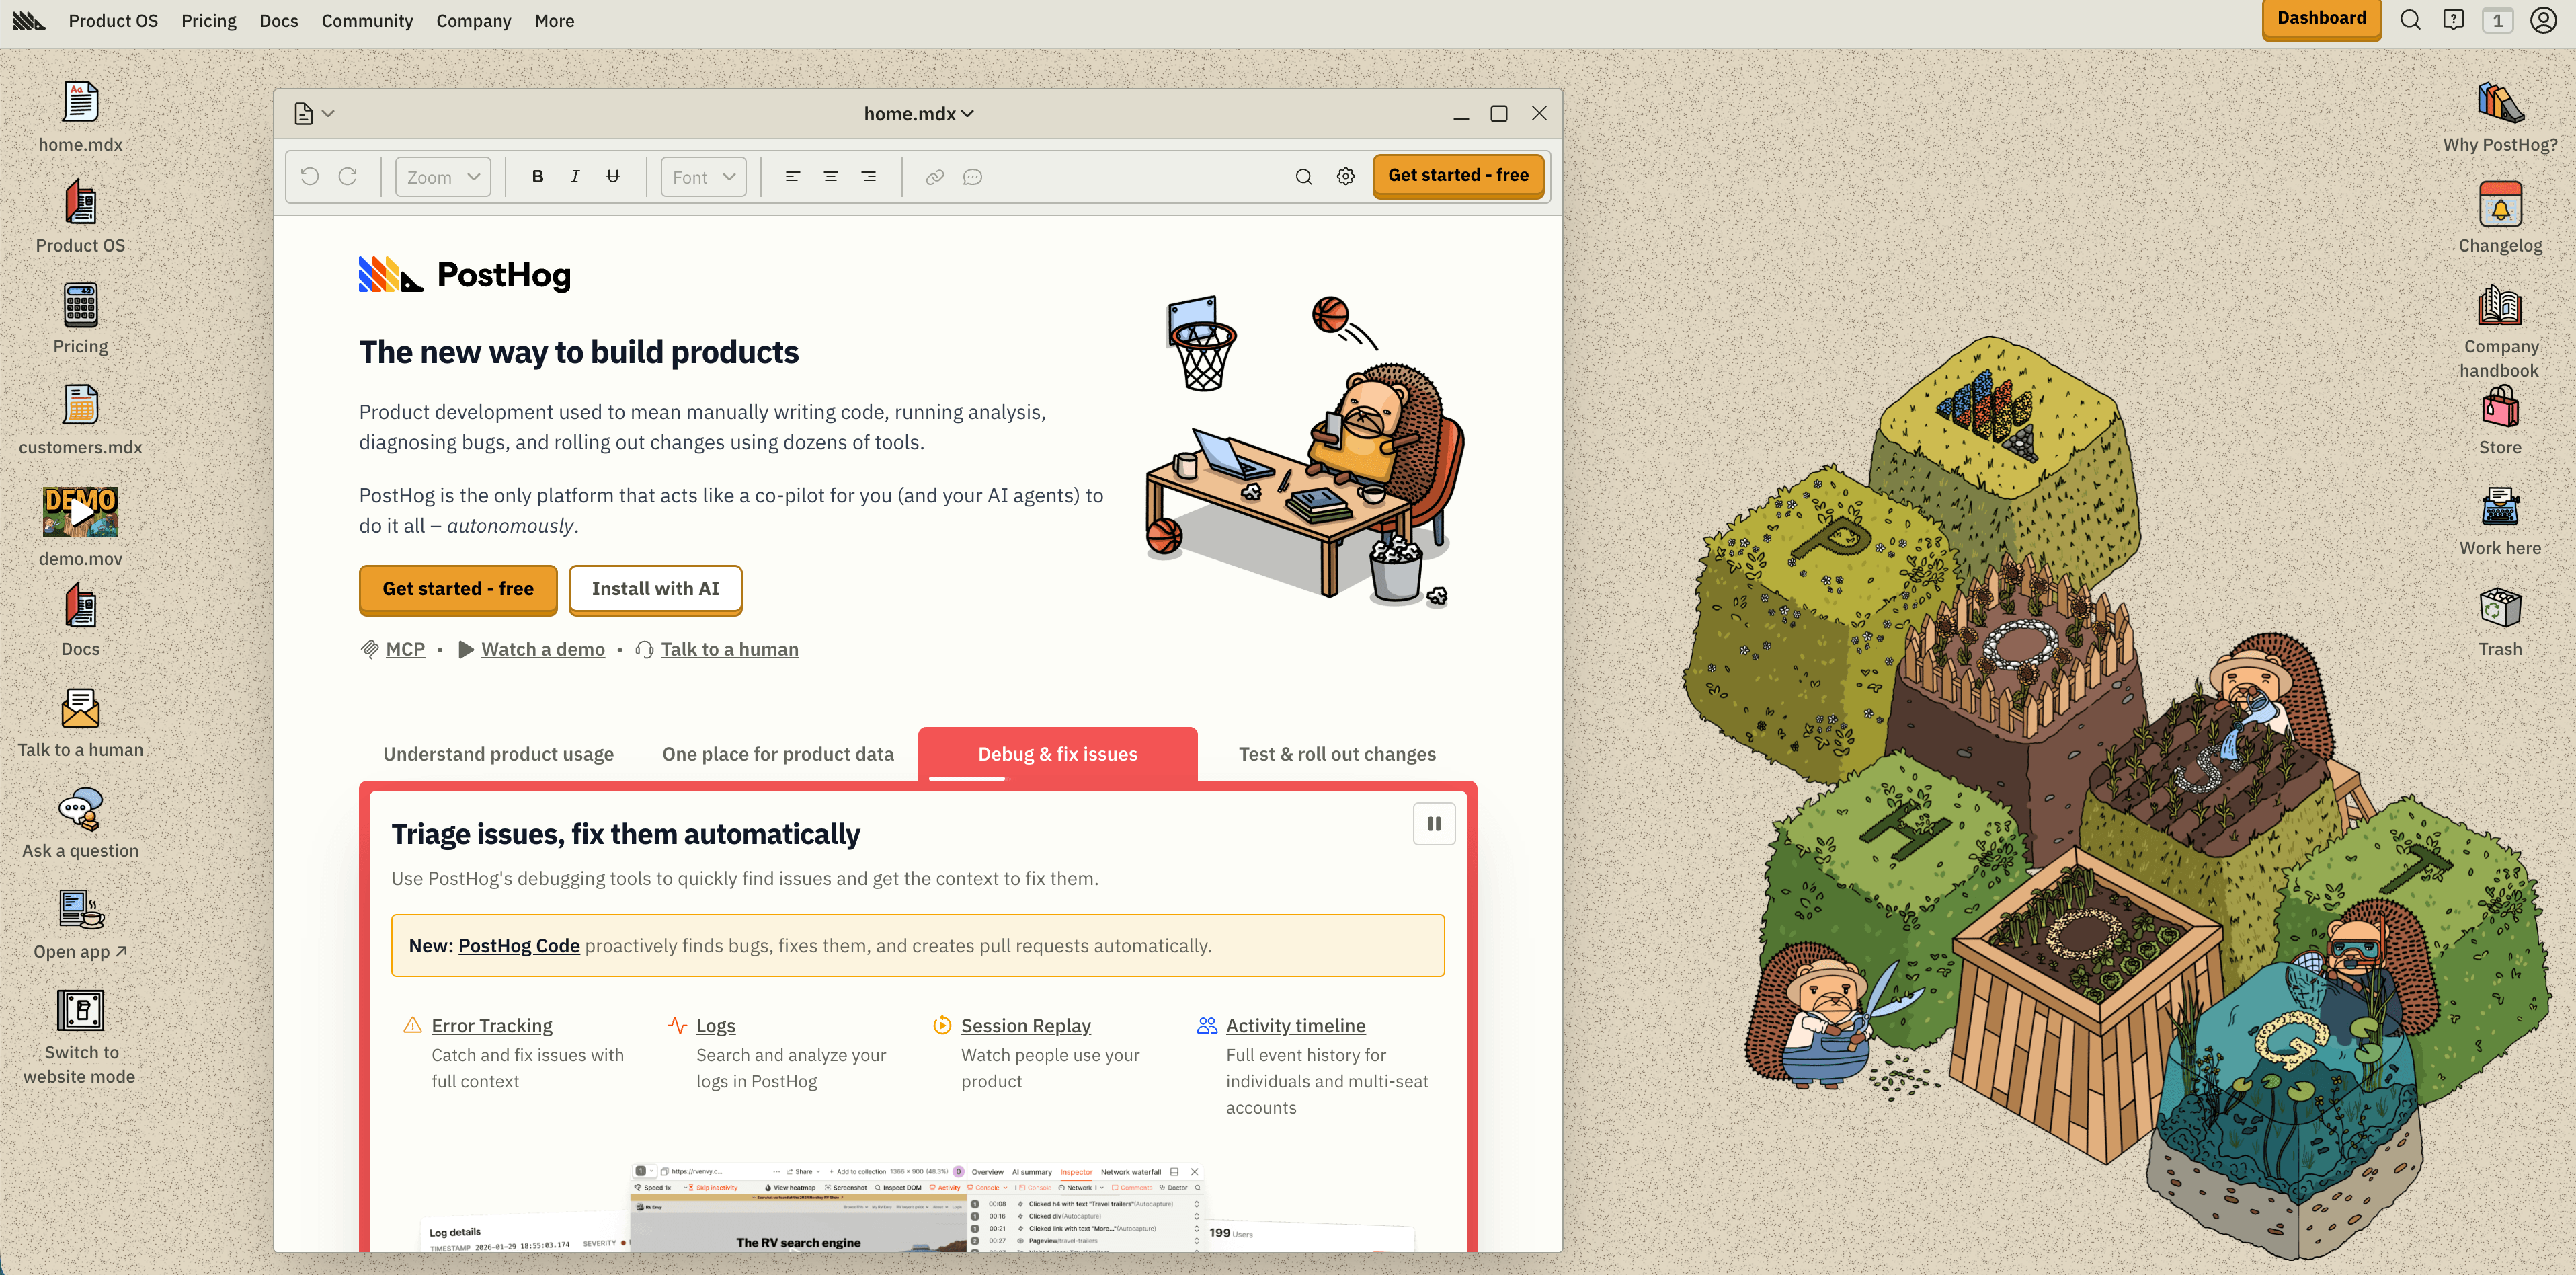Click the redo button in the editor toolbar
Screen dimensions: 2576x1275
tap(348, 176)
